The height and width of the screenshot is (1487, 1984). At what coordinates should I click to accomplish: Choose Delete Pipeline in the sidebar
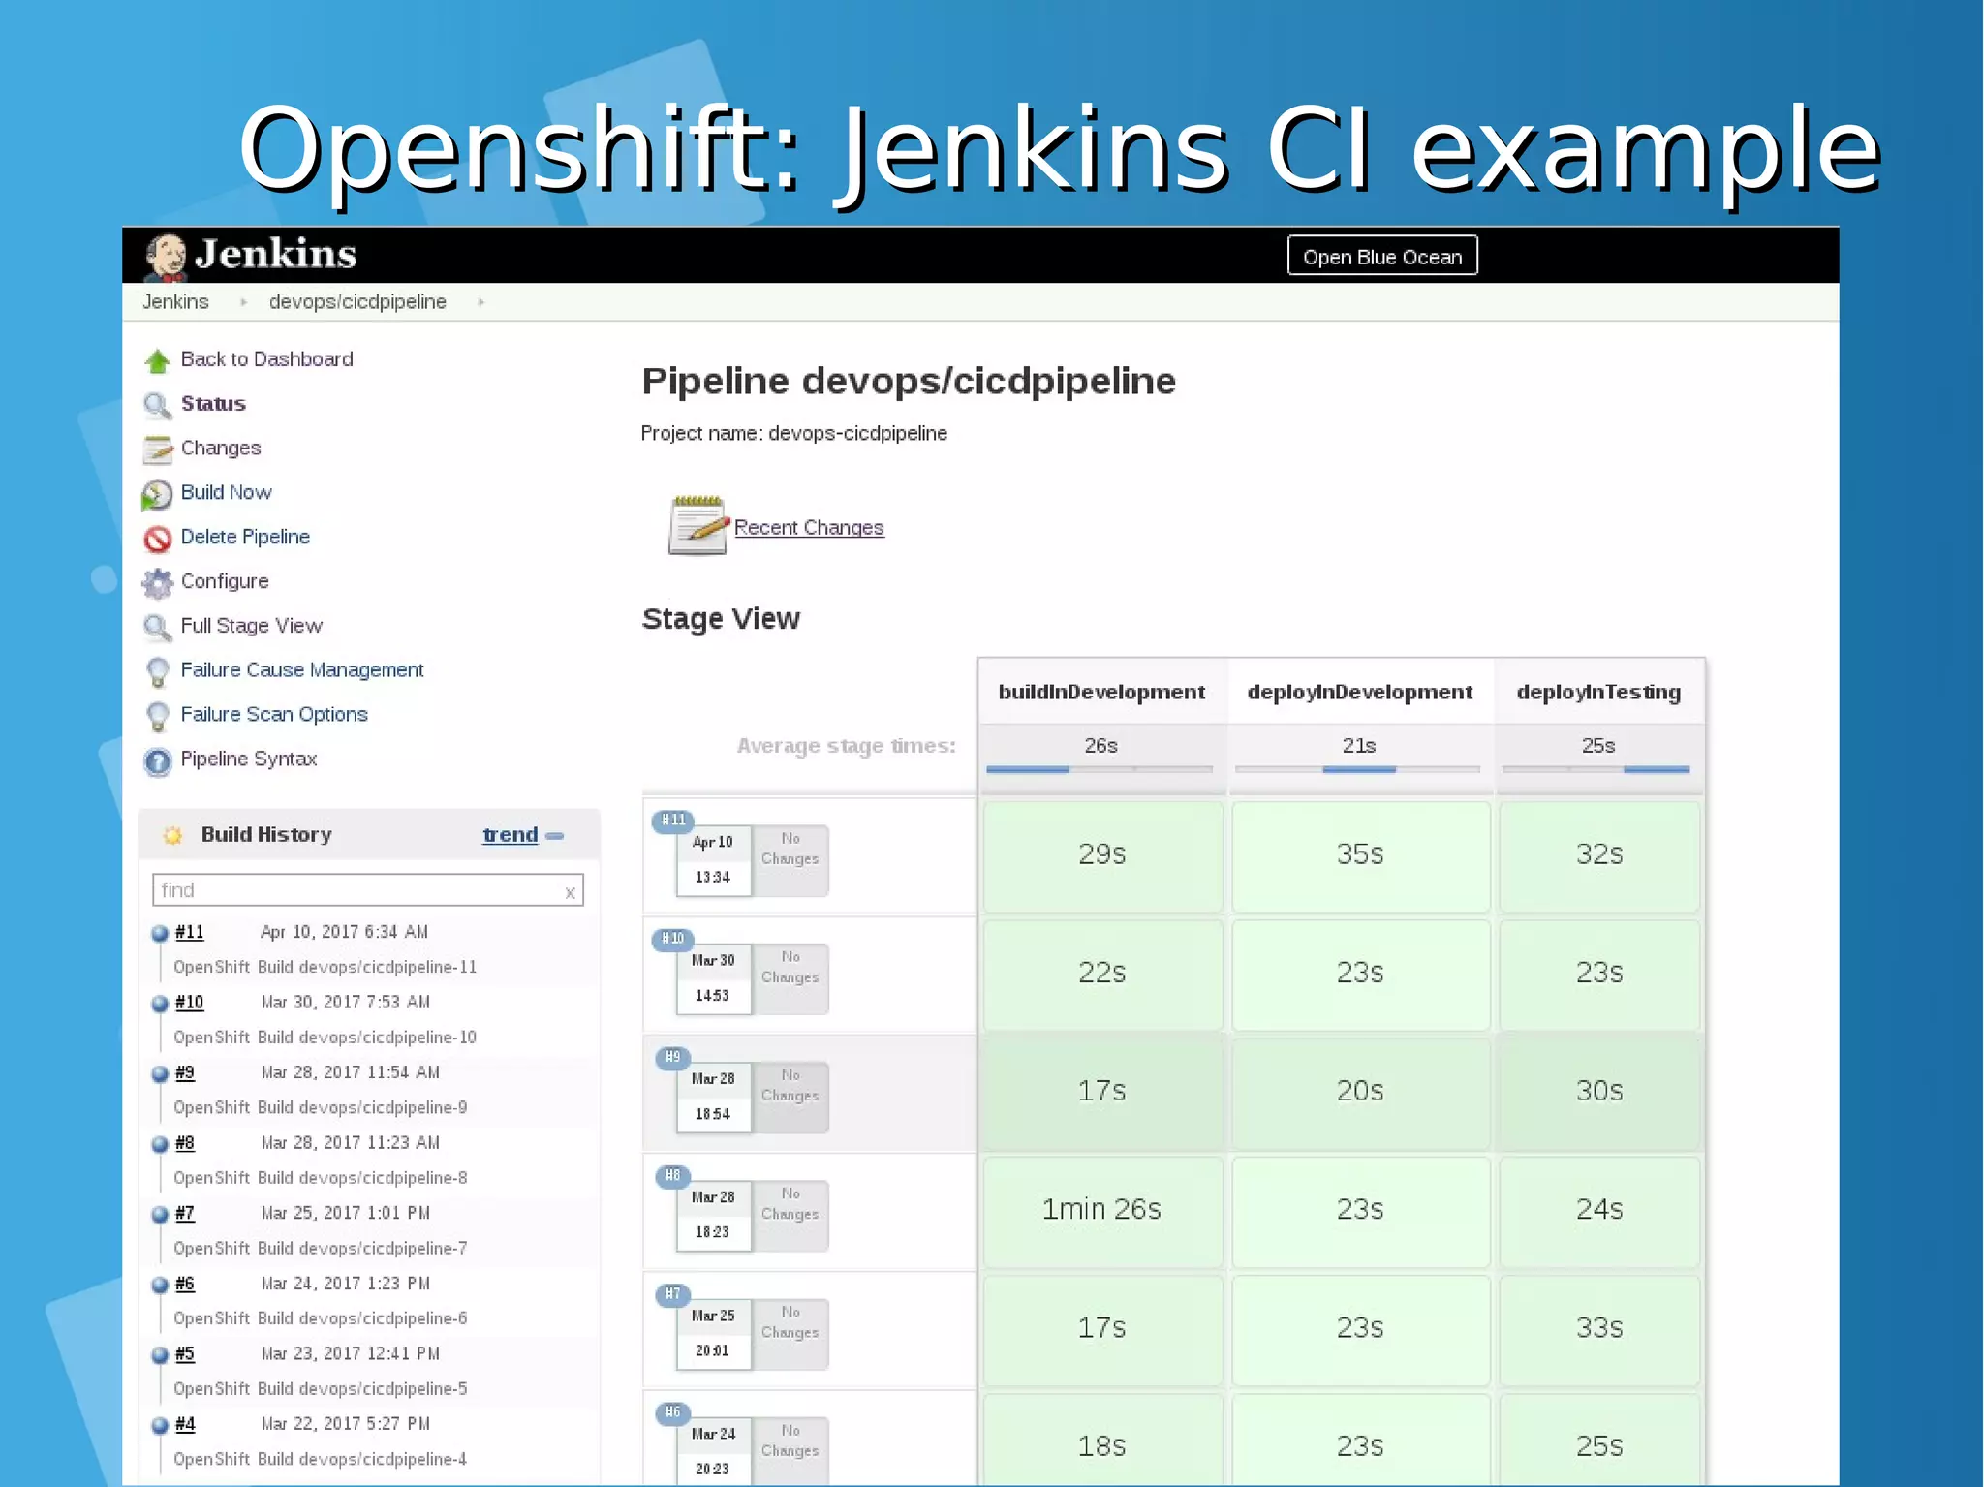[245, 537]
